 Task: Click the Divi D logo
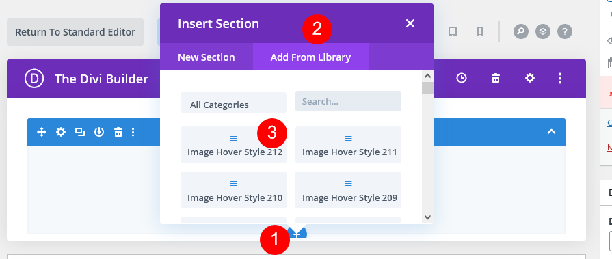(34, 79)
